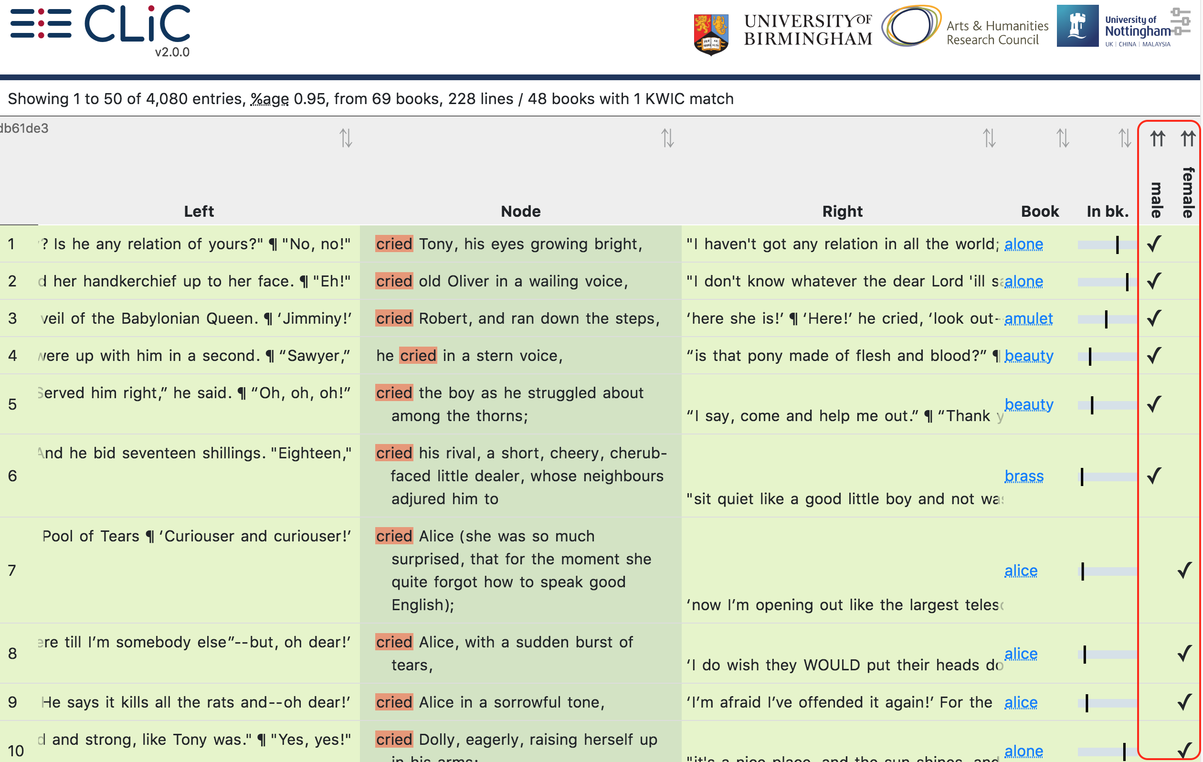Toggle female checkmark on row 7 Alice
The image size is (1203, 762).
[x=1184, y=570]
